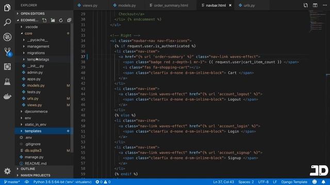Screen dimensions: 330x185
Task: Change indentation via Spaces: 2
Action: tap(246, 182)
